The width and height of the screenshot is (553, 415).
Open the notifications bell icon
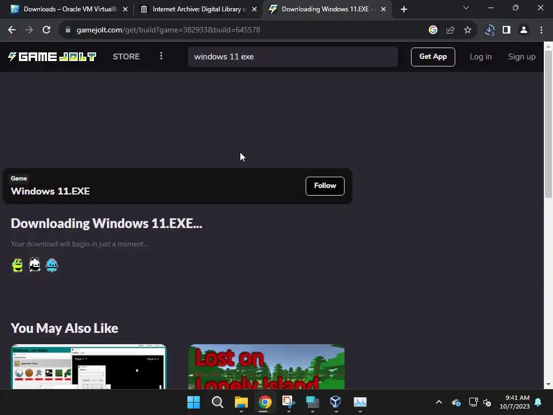coord(538,402)
